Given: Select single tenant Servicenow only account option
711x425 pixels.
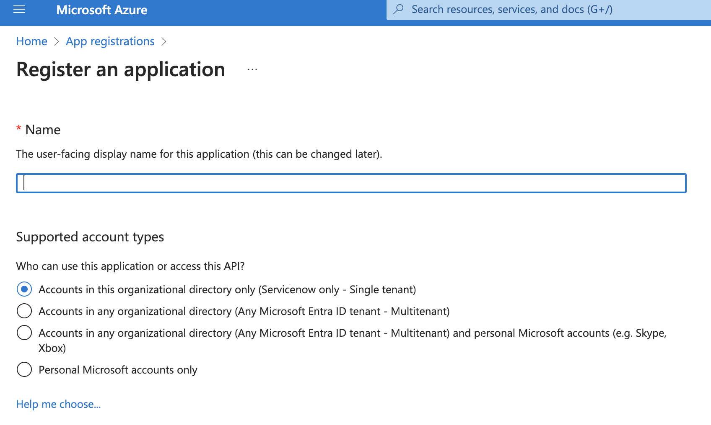Looking at the screenshot, I should (24, 289).
